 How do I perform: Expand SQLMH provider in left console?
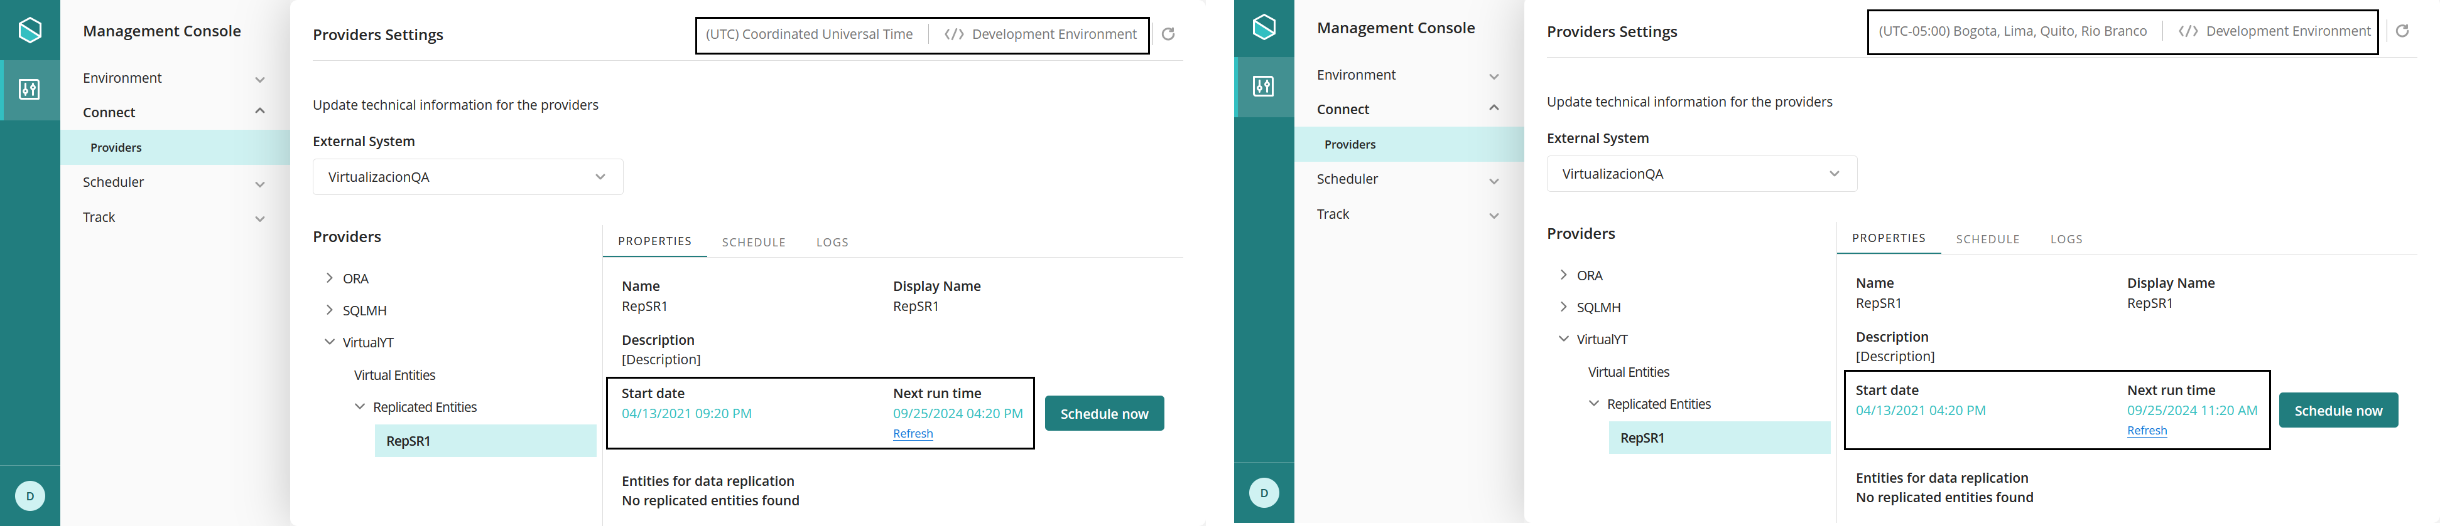tap(330, 310)
